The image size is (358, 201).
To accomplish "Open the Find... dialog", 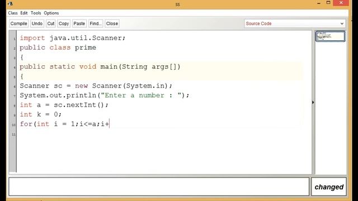I will pyautogui.click(x=96, y=23).
